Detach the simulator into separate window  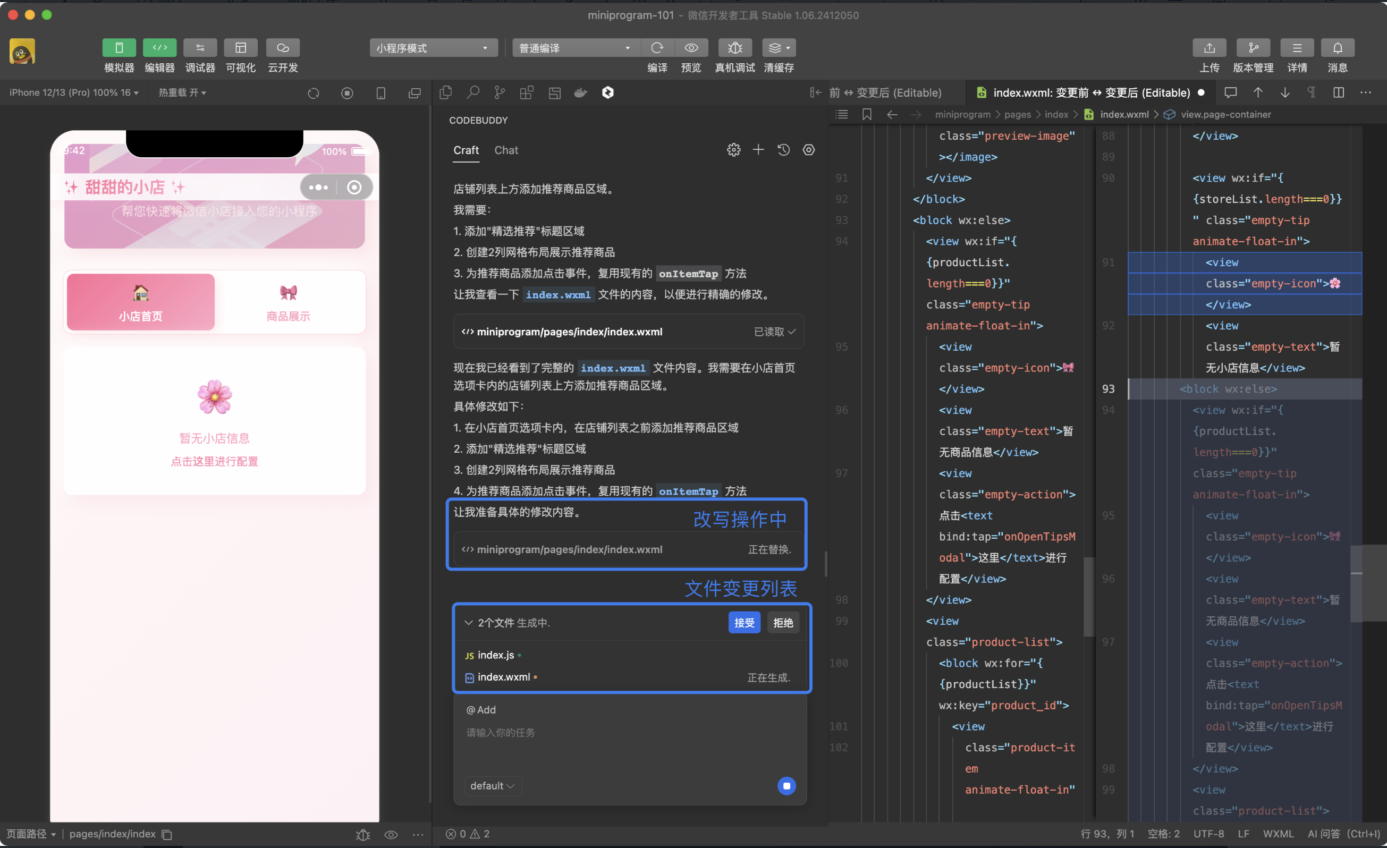click(x=415, y=93)
